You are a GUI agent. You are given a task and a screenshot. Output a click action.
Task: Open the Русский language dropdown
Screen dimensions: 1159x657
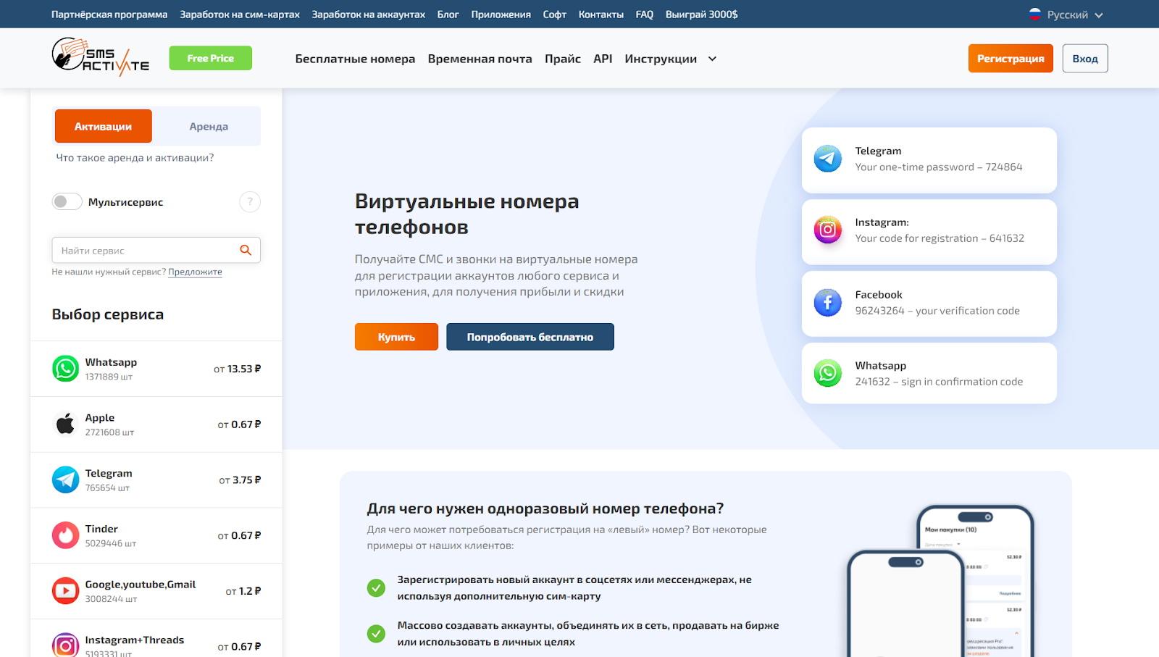pyautogui.click(x=1066, y=14)
